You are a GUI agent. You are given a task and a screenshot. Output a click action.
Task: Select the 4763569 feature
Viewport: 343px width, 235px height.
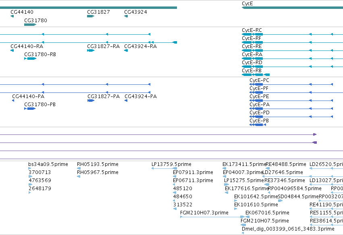(30, 185)
